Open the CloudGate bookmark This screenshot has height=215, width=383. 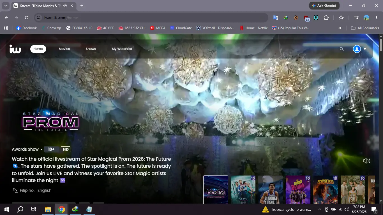pos(181,28)
